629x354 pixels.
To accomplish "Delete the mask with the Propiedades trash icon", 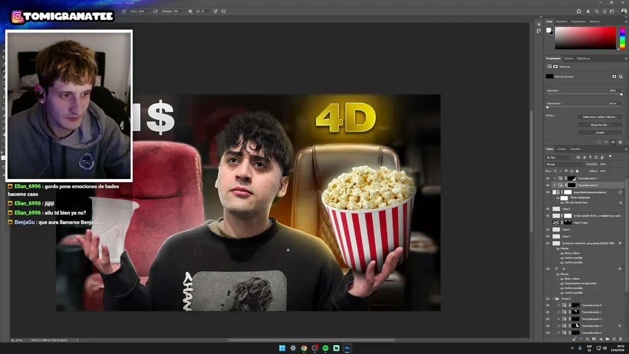I will coord(620,142).
